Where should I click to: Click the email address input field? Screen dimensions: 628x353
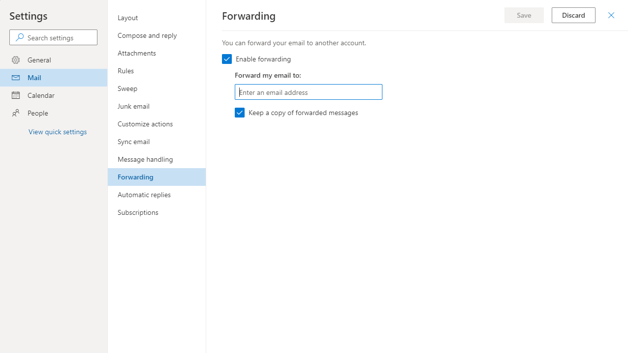pos(309,92)
